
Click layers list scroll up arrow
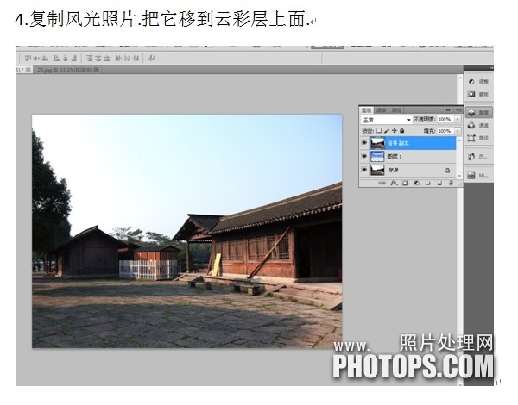point(459,140)
